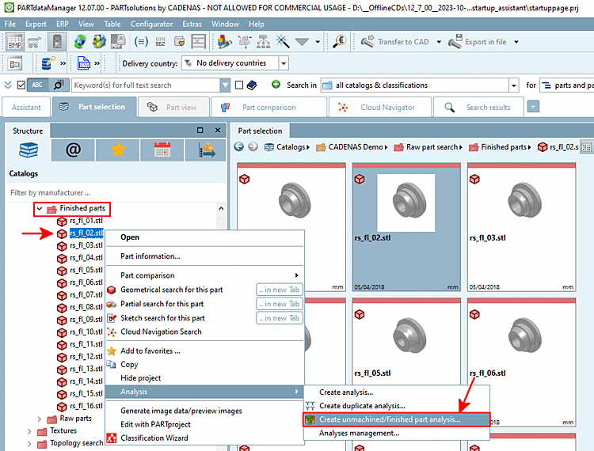Click the plus button to add a tab
Image resolution: width=594 pixels, height=451 pixels.
(x=533, y=107)
